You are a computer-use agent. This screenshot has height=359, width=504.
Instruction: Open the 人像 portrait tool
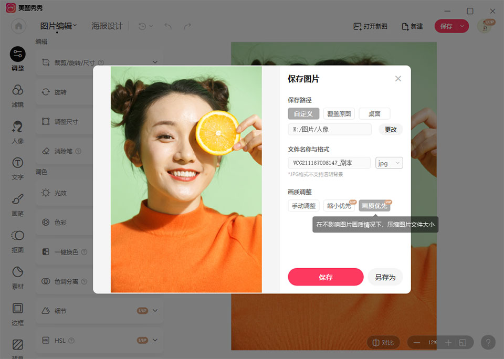click(x=17, y=132)
